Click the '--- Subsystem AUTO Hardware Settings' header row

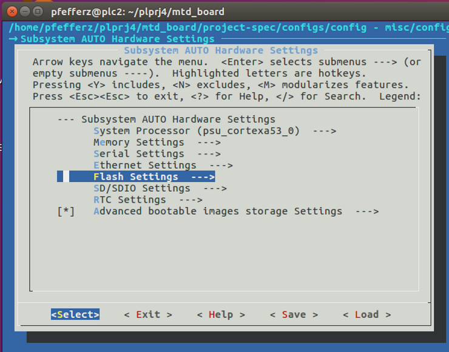[166, 119]
